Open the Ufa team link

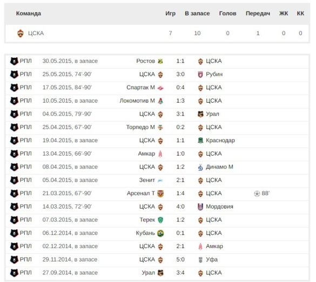(212, 259)
